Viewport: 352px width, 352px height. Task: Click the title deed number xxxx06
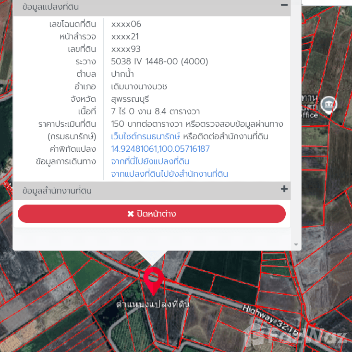(126, 24)
